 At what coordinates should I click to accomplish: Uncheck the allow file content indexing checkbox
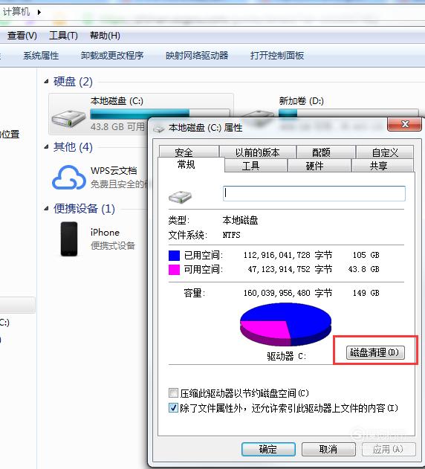[x=173, y=408]
